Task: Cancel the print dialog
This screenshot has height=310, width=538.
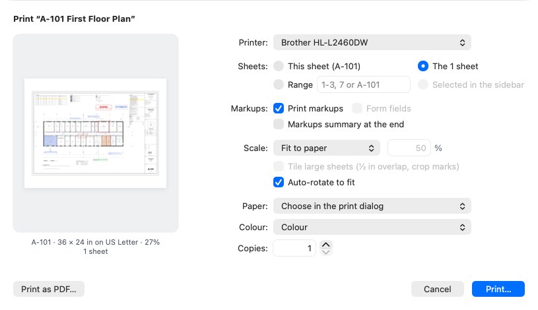Action: (x=438, y=289)
